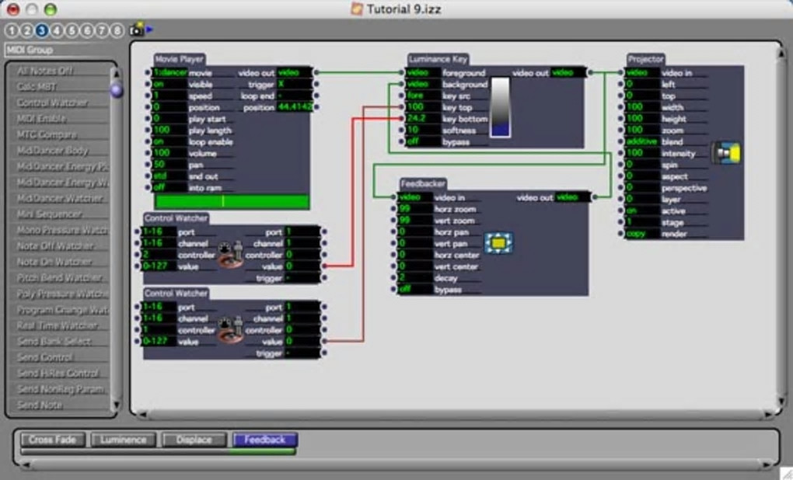Select toolbox group 2 circle
This screenshot has width=793, height=480.
(x=26, y=30)
